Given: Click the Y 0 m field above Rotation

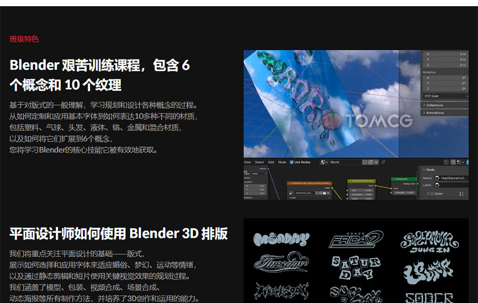Looking at the screenshot, I should tap(446, 59).
